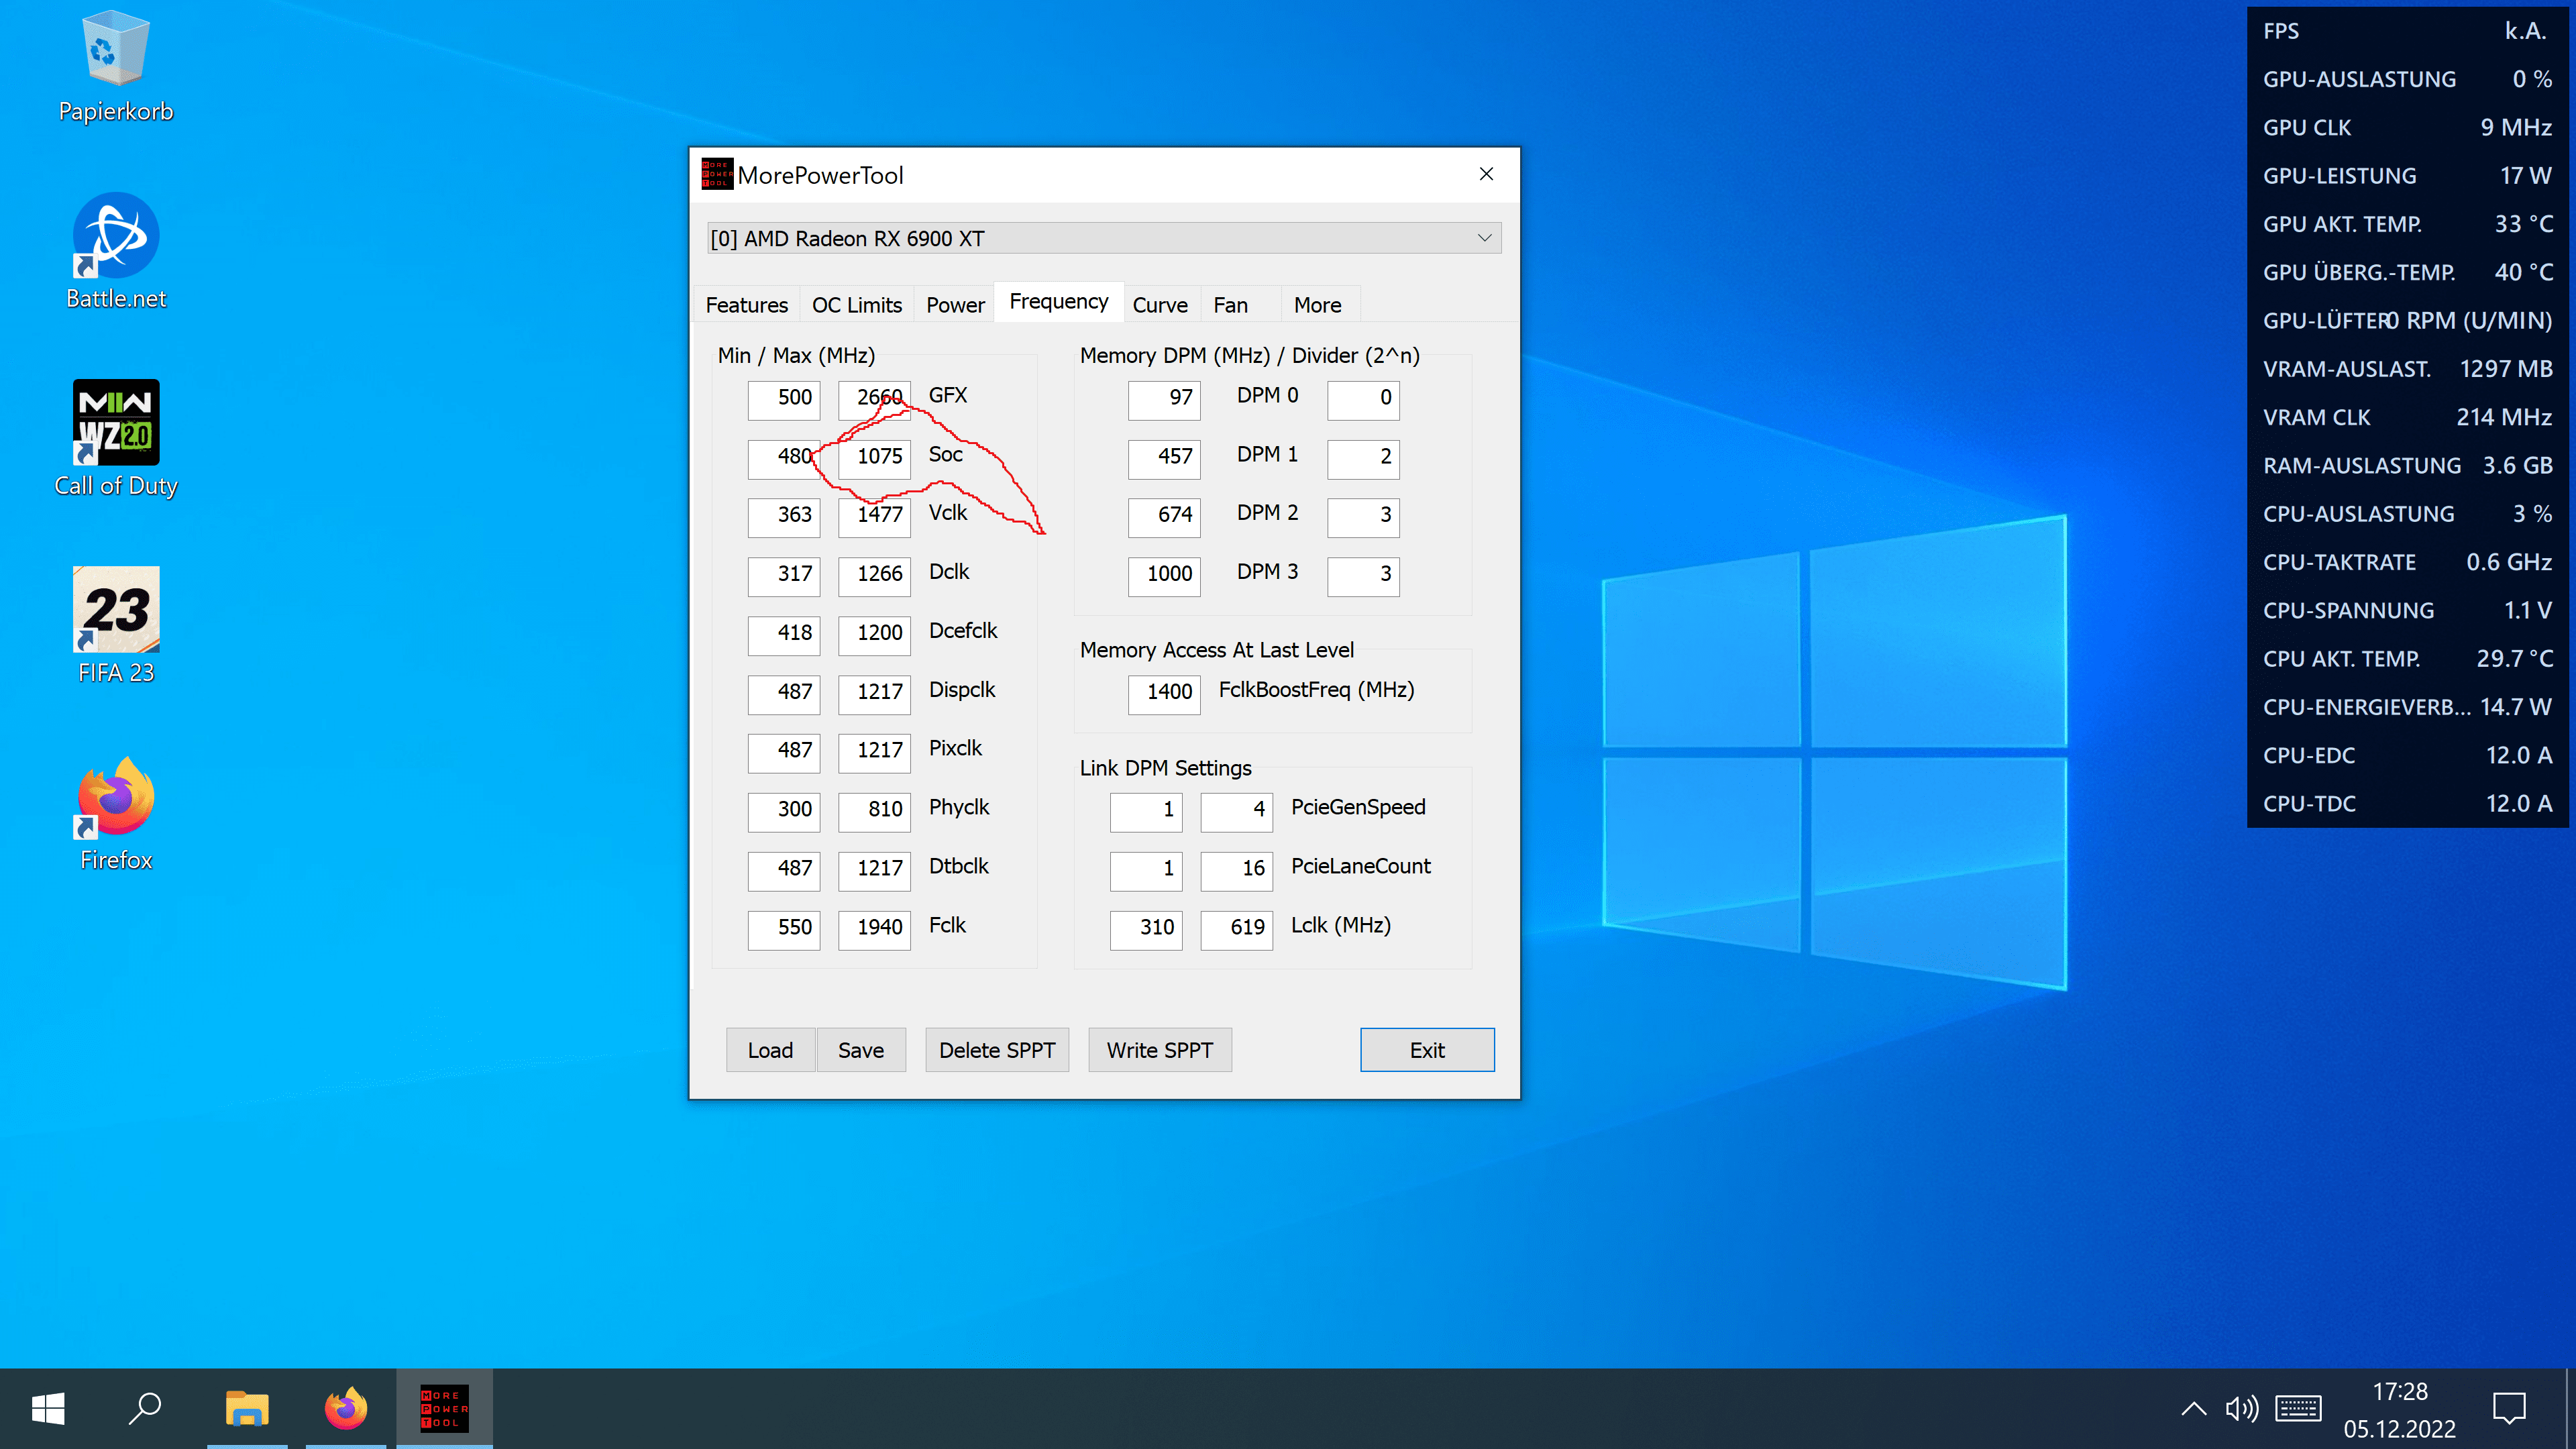This screenshot has height=1449, width=2576.
Task: Click the Write SPPT button
Action: (1160, 1050)
